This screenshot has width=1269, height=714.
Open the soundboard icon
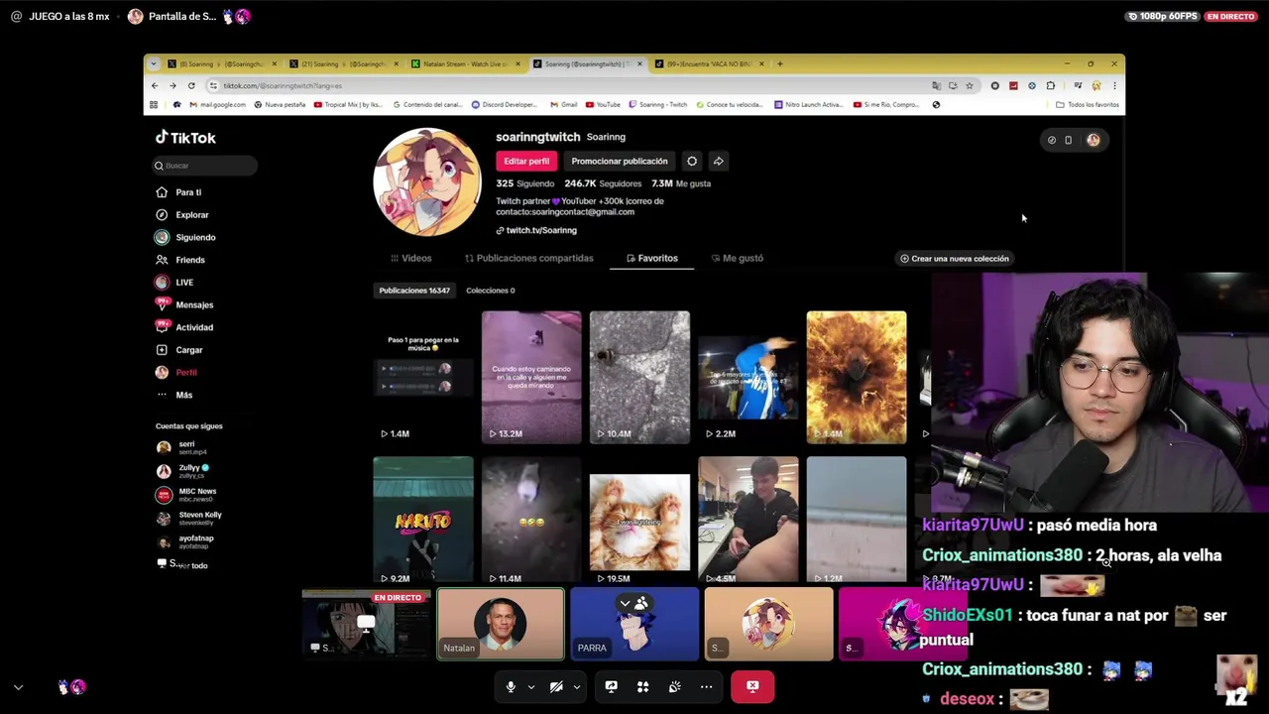pos(674,686)
